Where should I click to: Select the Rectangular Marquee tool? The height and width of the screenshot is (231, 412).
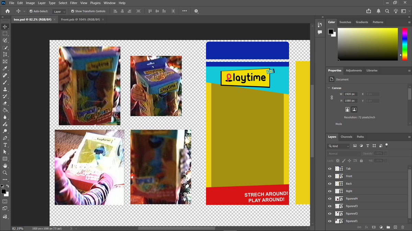pyautogui.click(x=5, y=34)
